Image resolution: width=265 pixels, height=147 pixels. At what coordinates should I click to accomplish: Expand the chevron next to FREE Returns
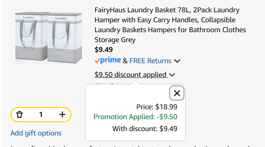[x=177, y=61]
